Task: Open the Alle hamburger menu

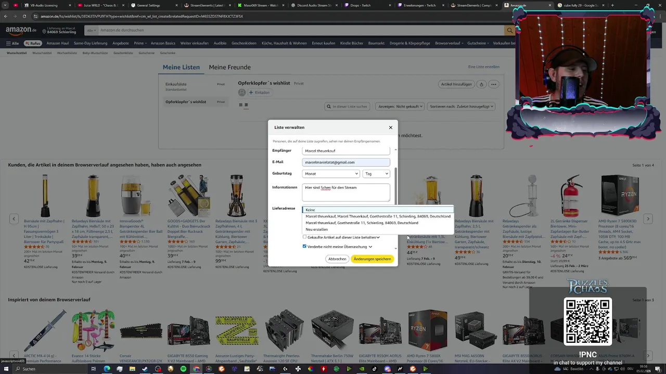Action: [x=12, y=43]
